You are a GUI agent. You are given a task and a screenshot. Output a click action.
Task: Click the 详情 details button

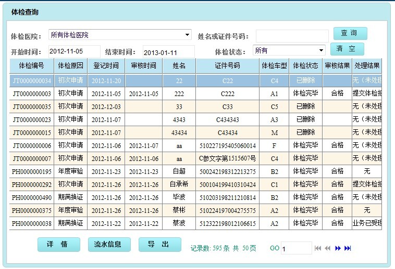59,245
